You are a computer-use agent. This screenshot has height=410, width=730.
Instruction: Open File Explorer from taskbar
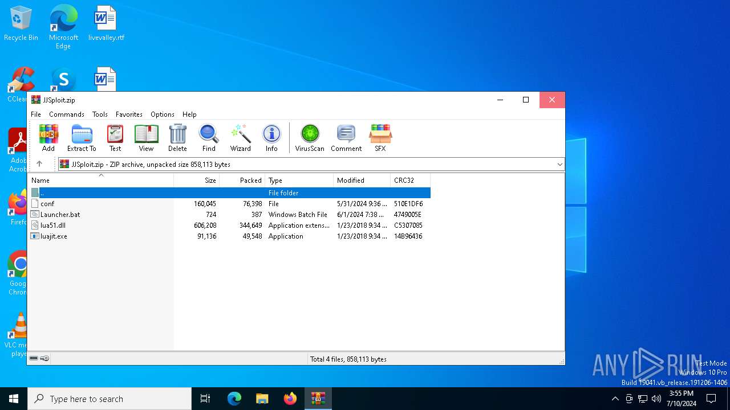262,399
